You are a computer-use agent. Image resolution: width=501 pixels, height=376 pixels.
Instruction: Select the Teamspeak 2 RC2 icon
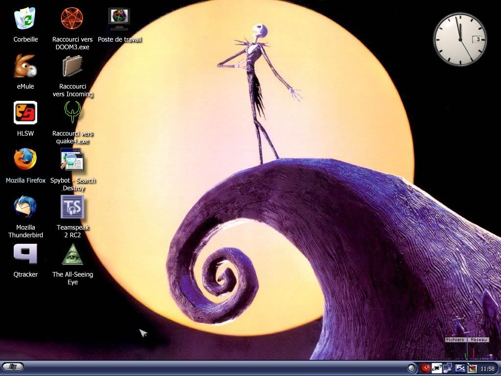[72, 207]
